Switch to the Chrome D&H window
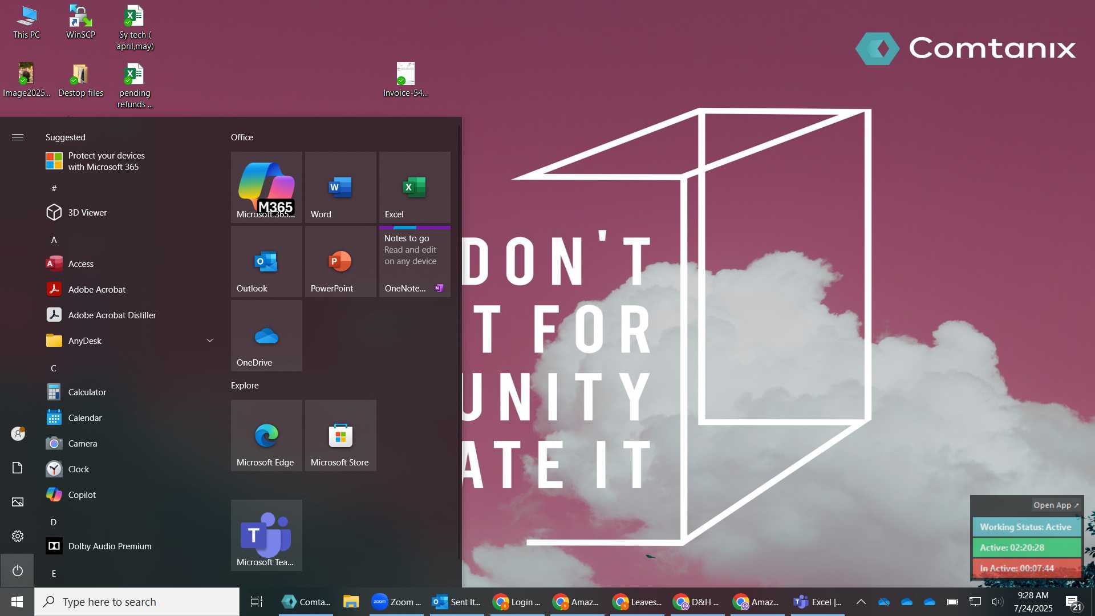This screenshot has height=616, width=1095. tap(697, 602)
